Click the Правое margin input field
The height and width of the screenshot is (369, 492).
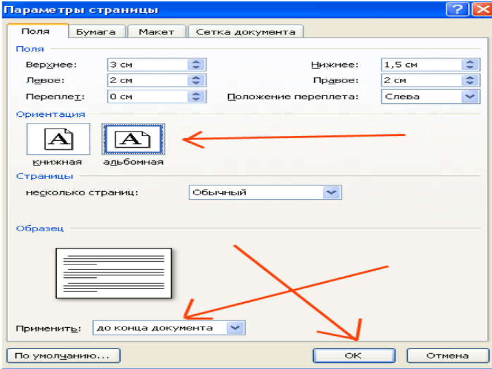421,80
